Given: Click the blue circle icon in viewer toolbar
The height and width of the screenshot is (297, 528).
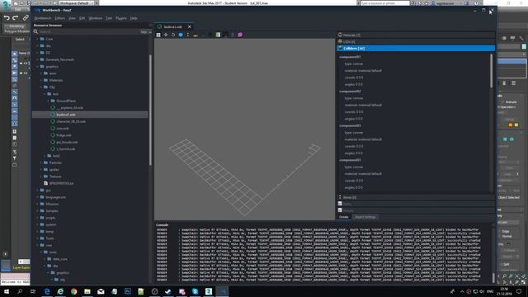Looking at the screenshot, I should click(x=181, y=35).
